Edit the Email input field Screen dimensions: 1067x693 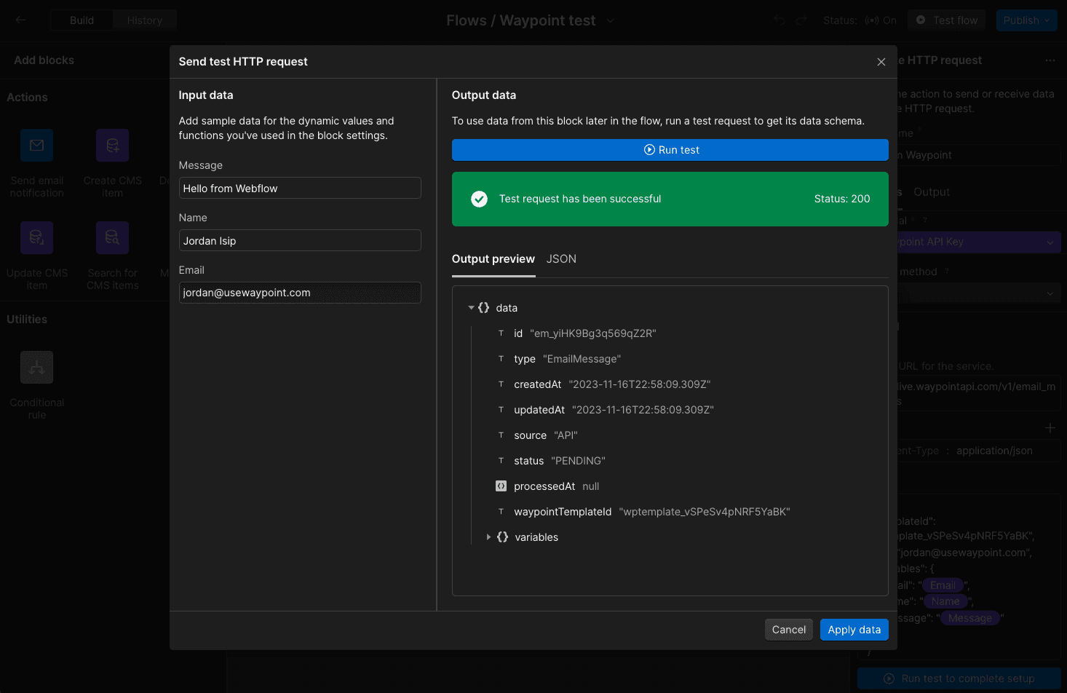tap(300, 293)
